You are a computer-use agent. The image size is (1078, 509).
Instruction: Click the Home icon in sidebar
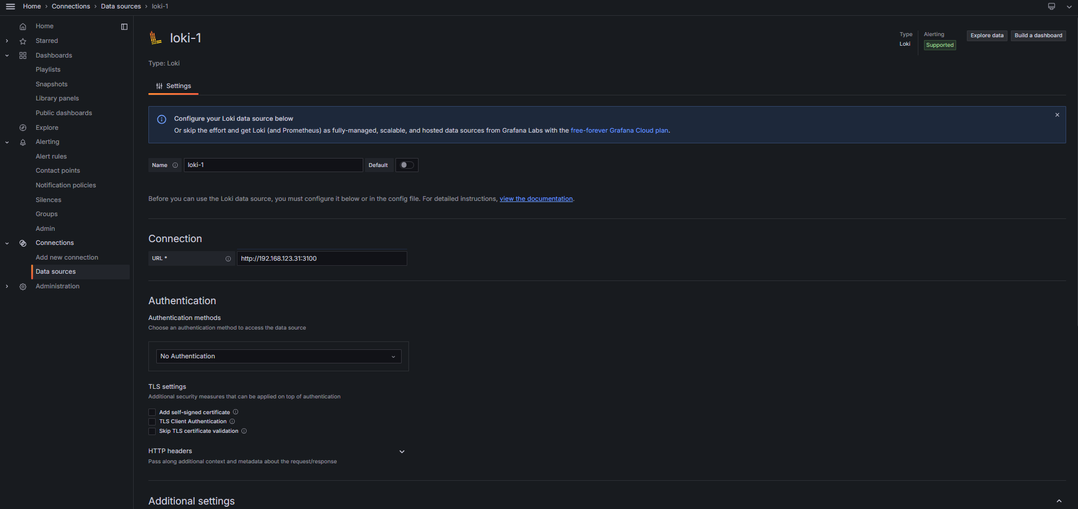pos(23,27)
